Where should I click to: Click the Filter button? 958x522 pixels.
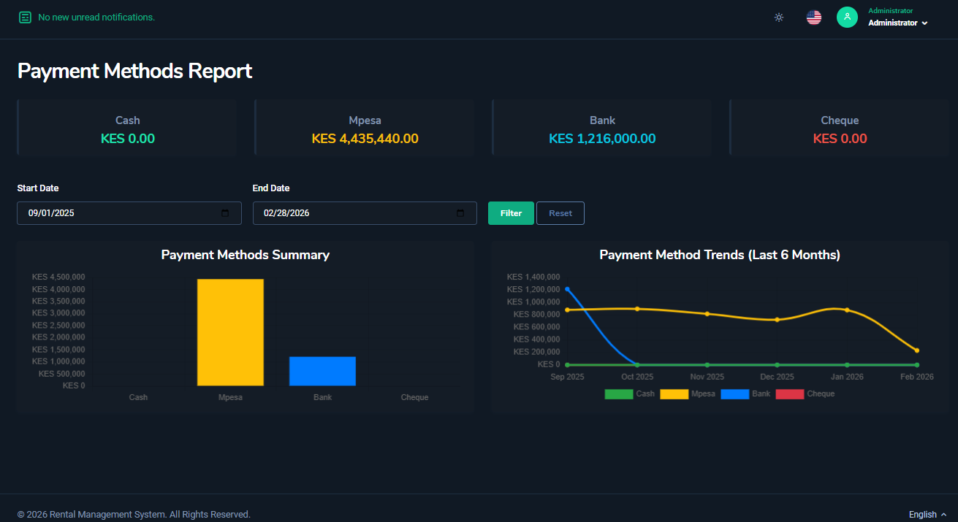click(511, 213)
